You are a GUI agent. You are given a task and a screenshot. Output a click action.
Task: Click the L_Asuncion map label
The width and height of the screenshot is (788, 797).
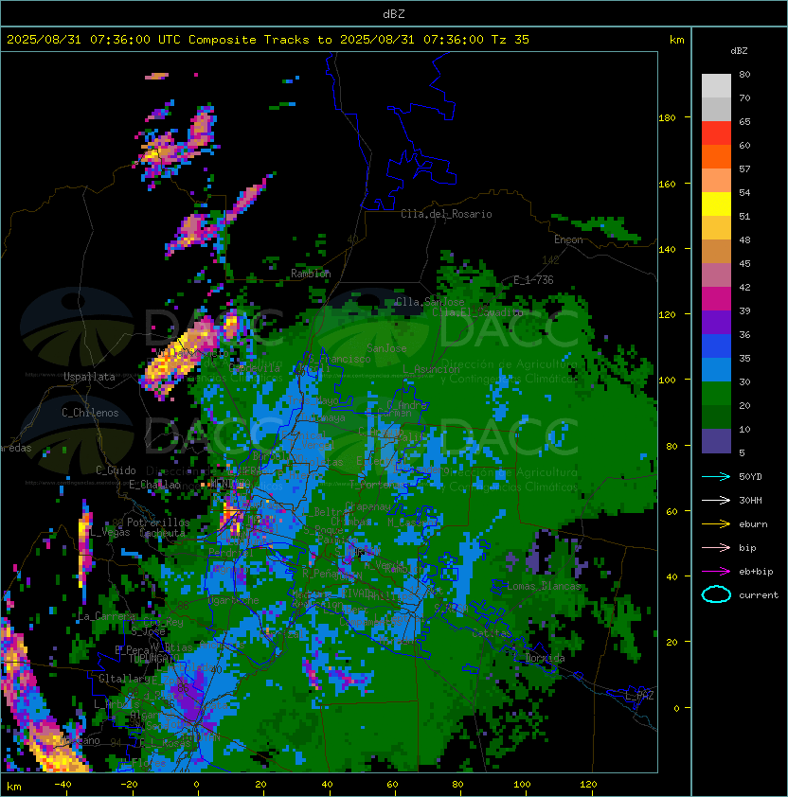tap(431, 369)
